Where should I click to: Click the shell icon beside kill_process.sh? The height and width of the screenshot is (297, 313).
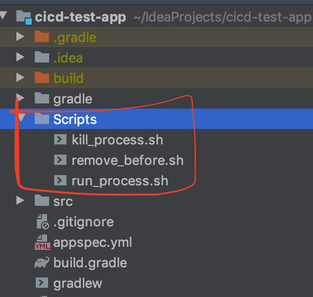pyautogui.click(x=60, y=139)
